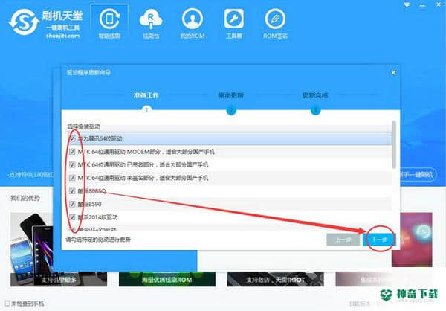Open the main window menu dropdown arrow
This screenshot has width=446, height=311.
[x=407, y=5]
